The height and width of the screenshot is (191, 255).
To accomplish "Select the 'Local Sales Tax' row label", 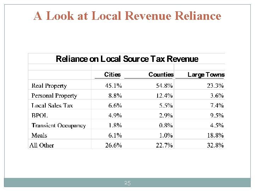I will point(52,105).
